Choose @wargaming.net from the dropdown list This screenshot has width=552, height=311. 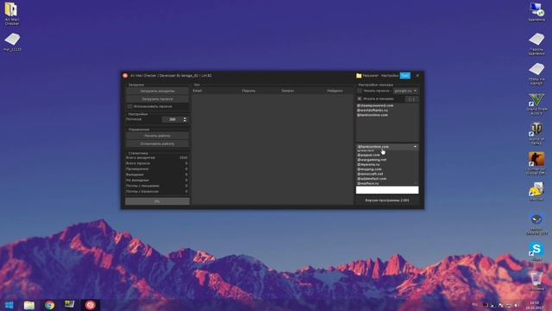tap(372, 160)
